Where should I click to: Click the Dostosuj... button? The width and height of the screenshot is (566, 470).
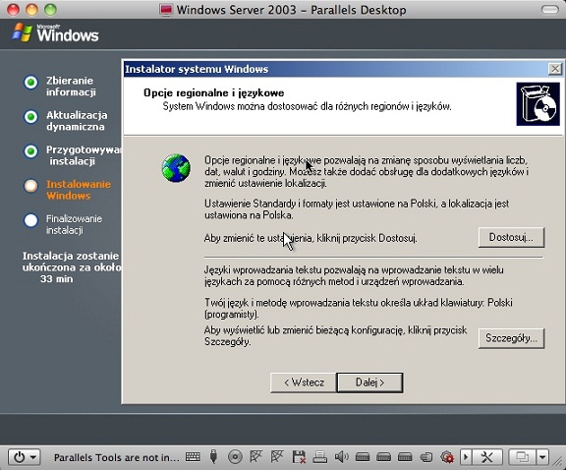[511, 237]
